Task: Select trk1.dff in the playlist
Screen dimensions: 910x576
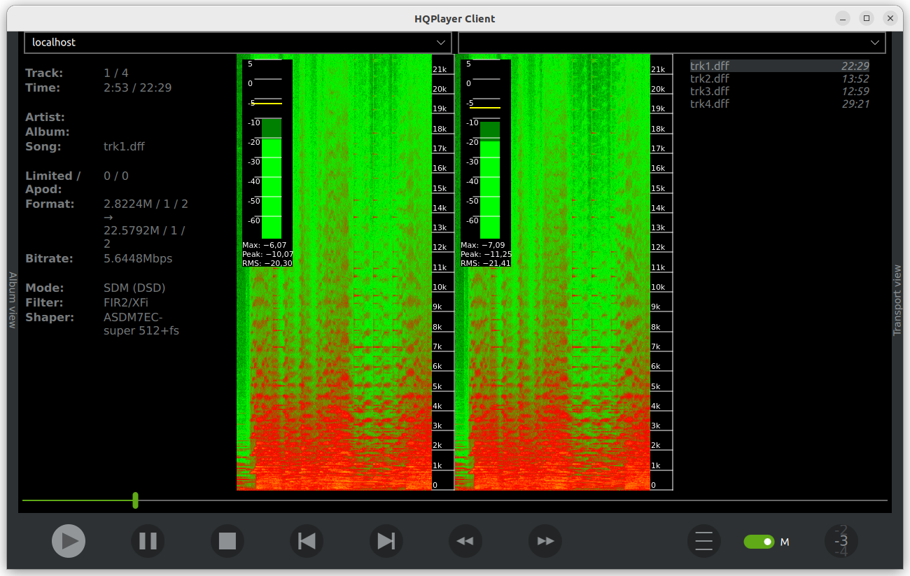Action: [x=710, y=66]
